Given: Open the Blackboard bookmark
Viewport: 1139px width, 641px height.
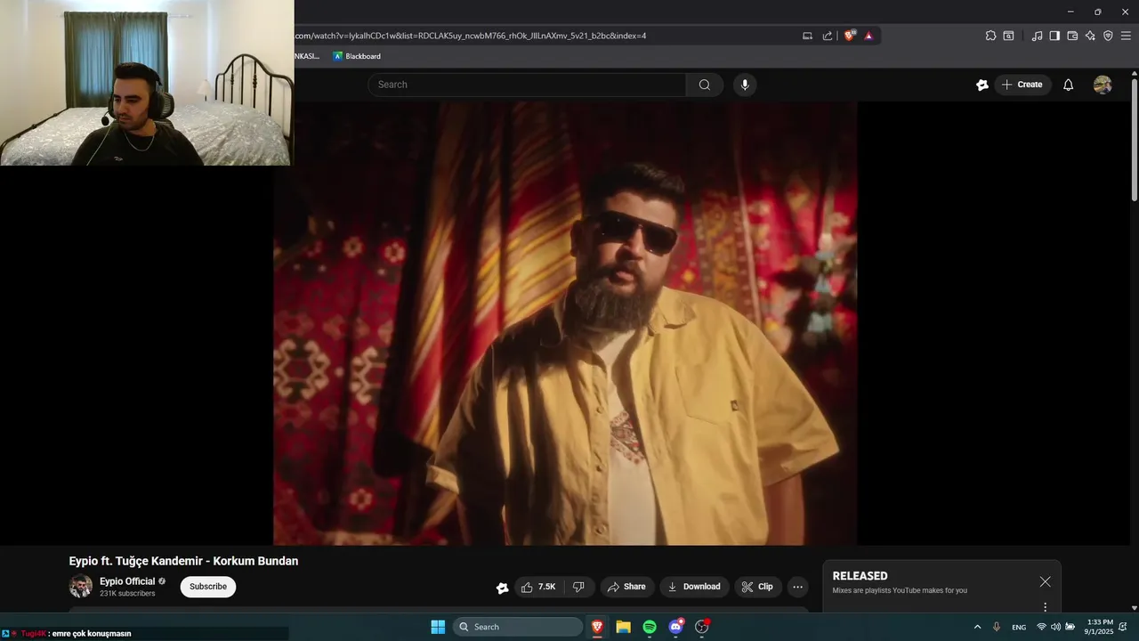Looking at the screenshot, I should pyautogui.click(x=357, y=56).
